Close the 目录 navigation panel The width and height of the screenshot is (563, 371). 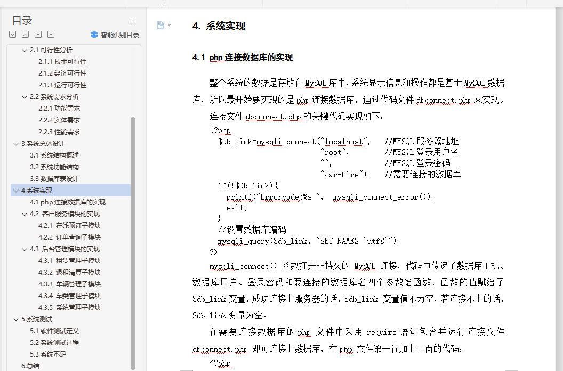click(134, 20)
